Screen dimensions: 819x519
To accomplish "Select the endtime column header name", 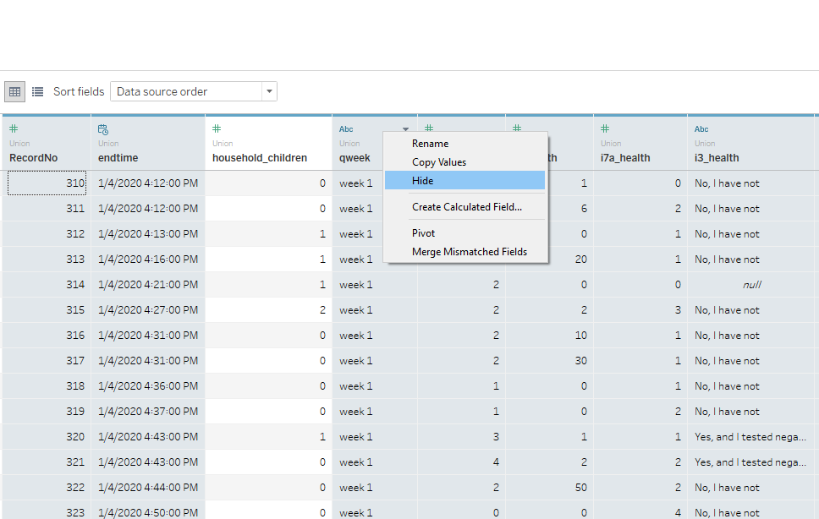I will (x=118, y=157).
